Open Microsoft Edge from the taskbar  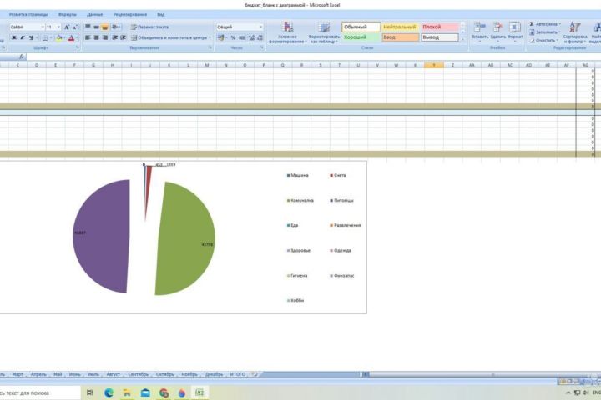tap(109, 392)
